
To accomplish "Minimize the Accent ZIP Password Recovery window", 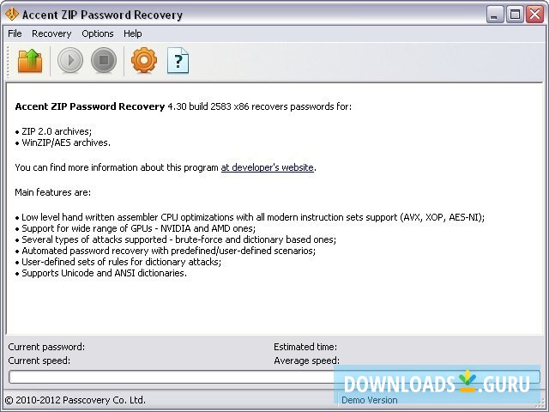I will [x=495, y=15].
